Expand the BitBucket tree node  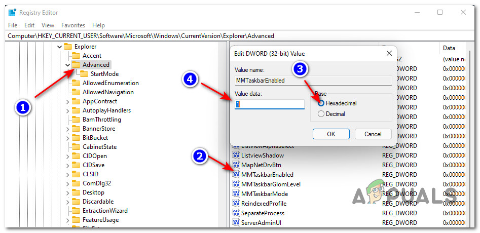(x=67, y=138)
